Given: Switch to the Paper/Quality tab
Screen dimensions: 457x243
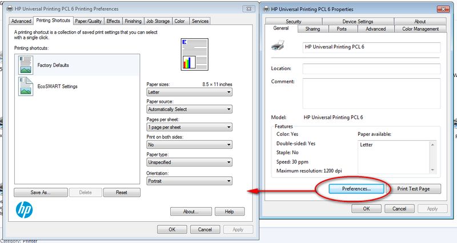Looking at the screenshot, I should tap(89, 21).
